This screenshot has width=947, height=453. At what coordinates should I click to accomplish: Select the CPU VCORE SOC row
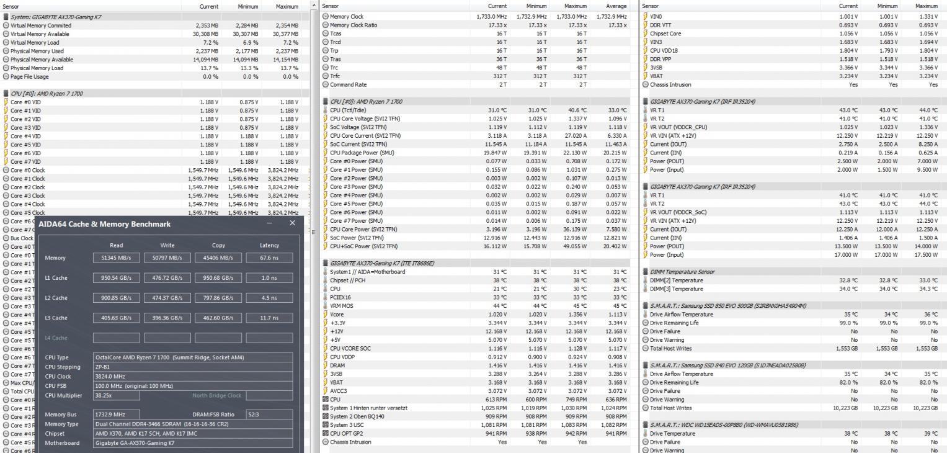tap(475, 348)
